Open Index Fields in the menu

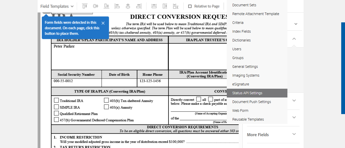(x=257, y=31)
